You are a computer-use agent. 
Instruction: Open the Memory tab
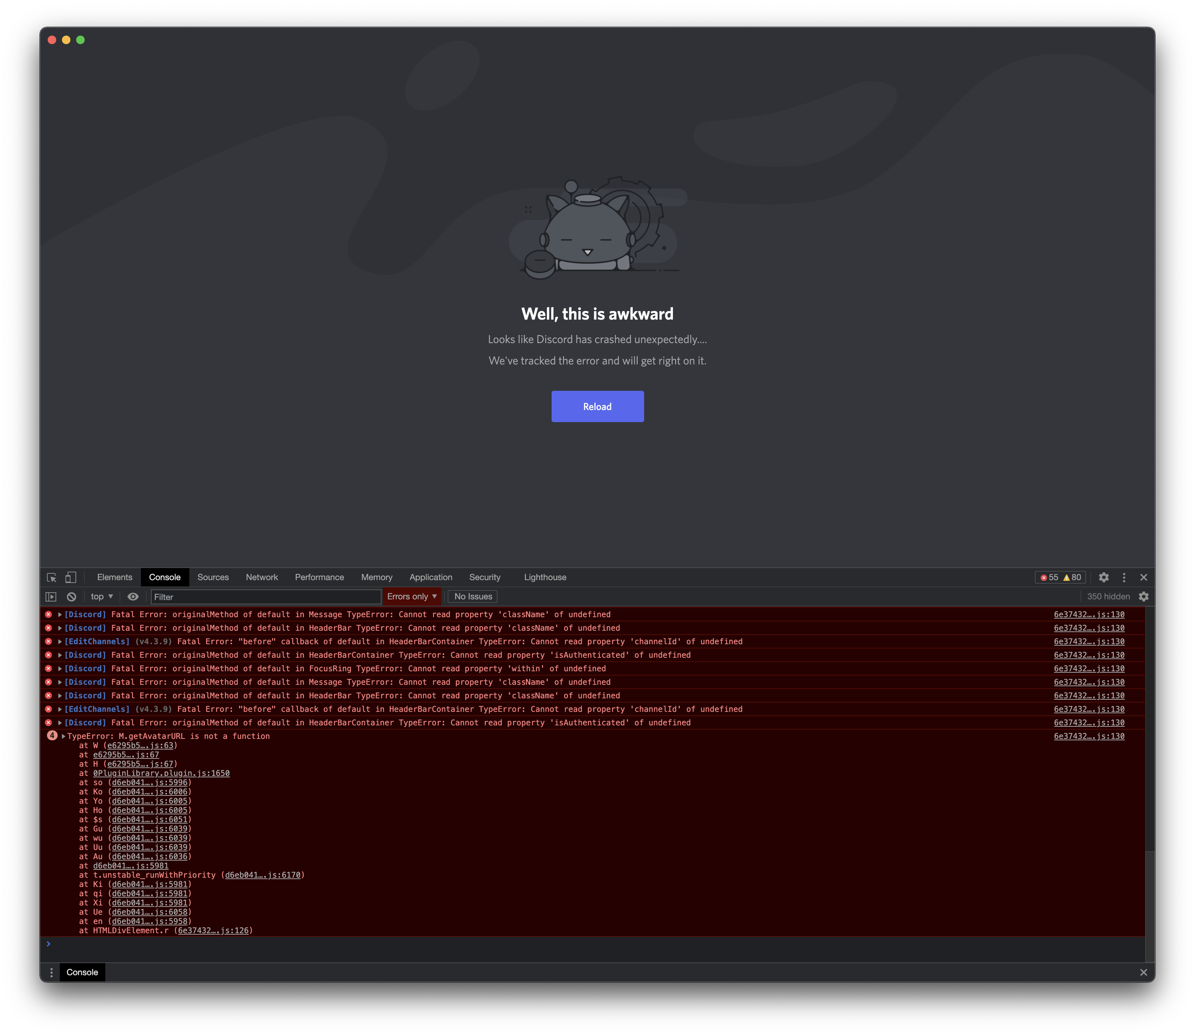tap(377, 577)
